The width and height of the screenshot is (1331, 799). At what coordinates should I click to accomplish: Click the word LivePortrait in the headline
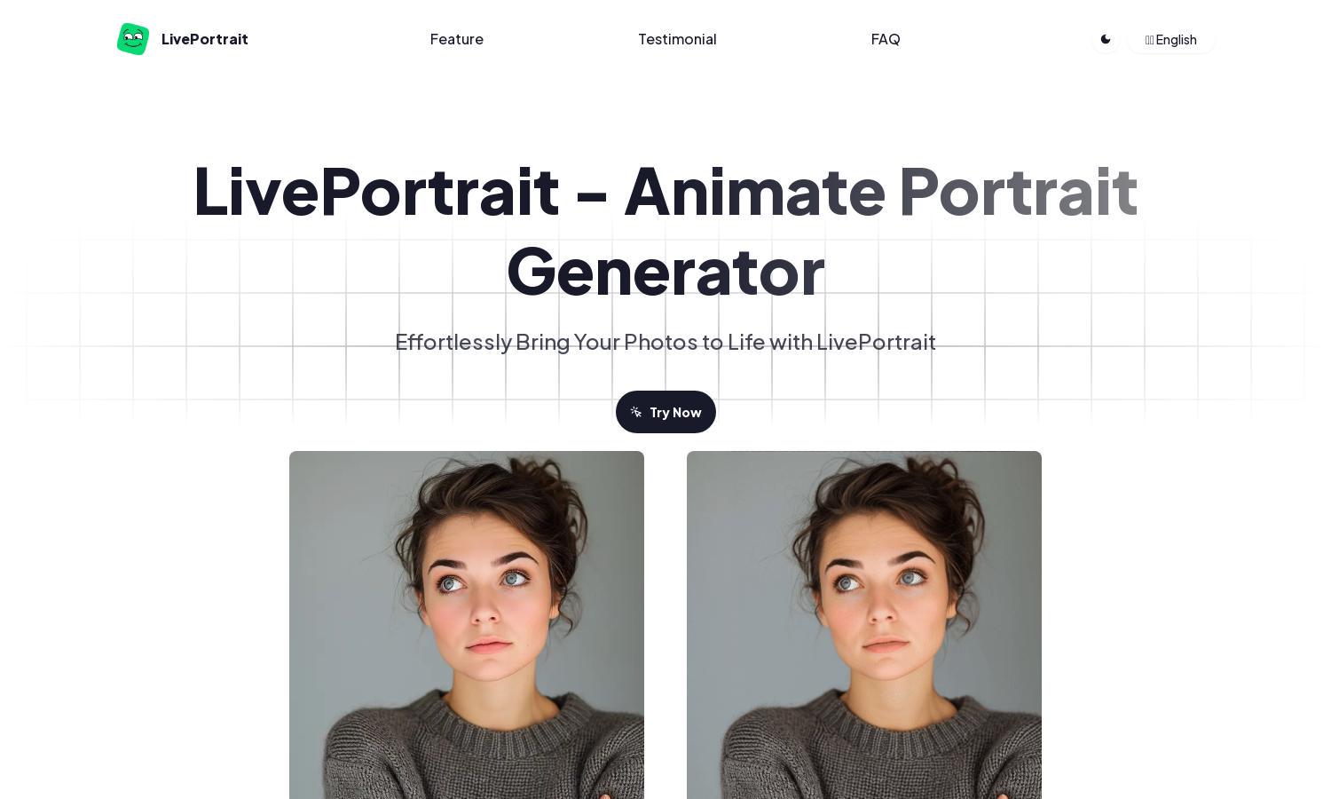click(376, 190)
